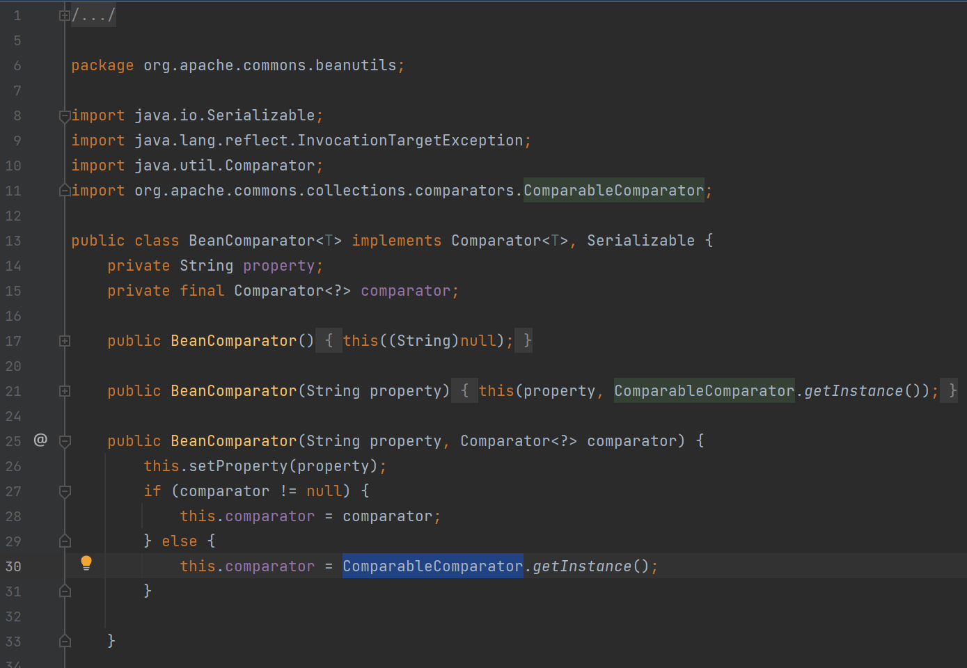Click line number 13 in the gutter
The width and height of the screenshot is (967, 668).
13,241
